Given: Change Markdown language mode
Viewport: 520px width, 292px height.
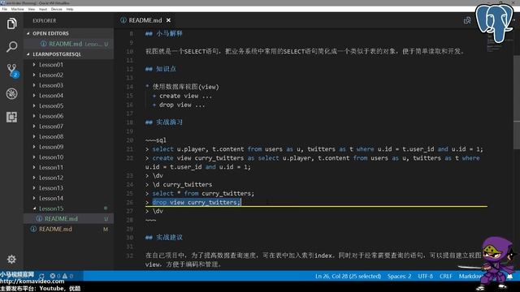Looking at the screenshot, I should (470, 276).
